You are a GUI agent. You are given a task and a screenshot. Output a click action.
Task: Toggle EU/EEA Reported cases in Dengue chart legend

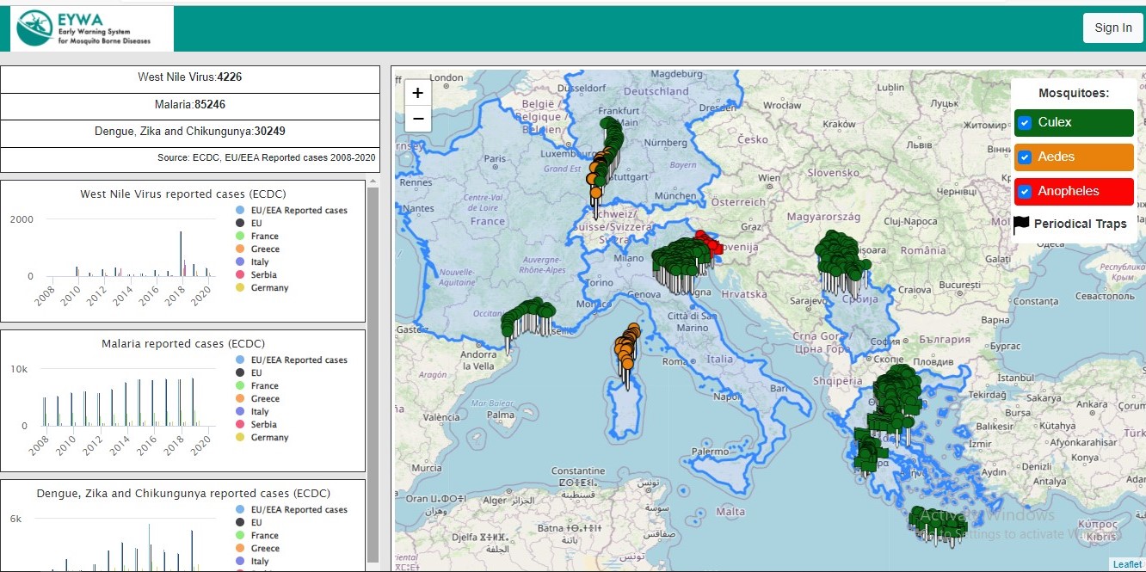(292, 510)
